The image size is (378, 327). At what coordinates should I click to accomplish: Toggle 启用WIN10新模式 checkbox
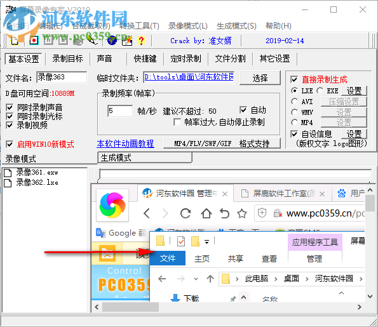pos(10,144)
